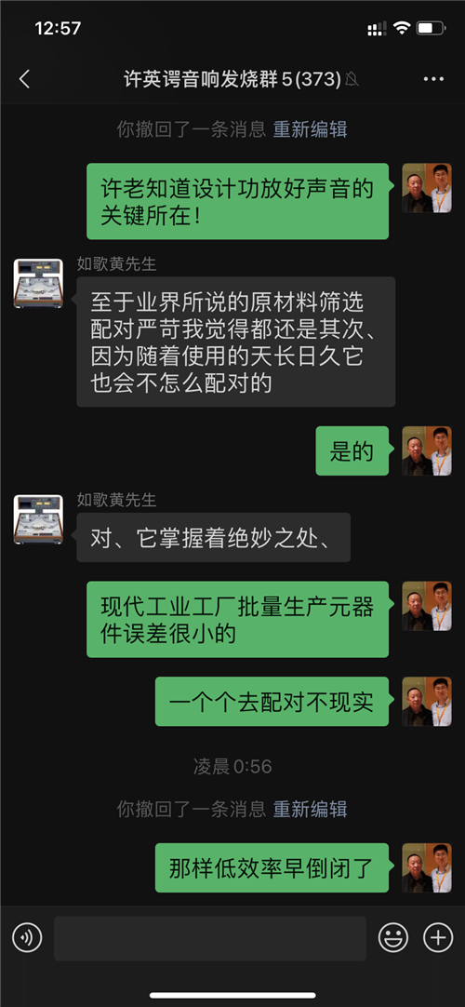Open the emoji sticker panel
The height and width of the screenshot is (1007, 465).
pos(393,938)
